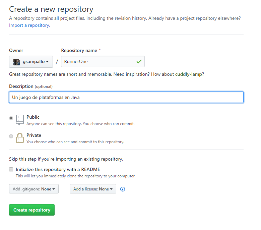Select the Public radio button
The width and height of the screenshot is (261, 230).
(11, 118)
